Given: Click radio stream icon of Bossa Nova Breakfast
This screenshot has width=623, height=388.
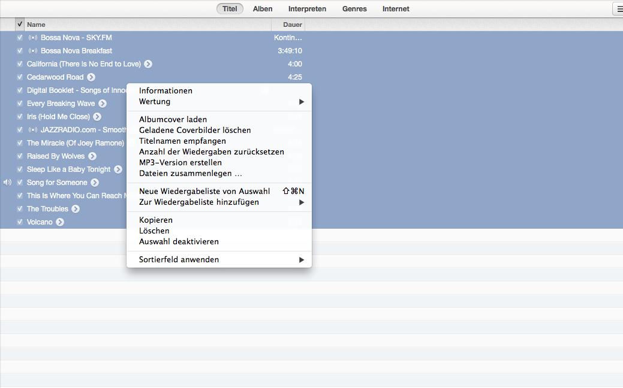Looking at the screenshot, I should coord(32,51).
